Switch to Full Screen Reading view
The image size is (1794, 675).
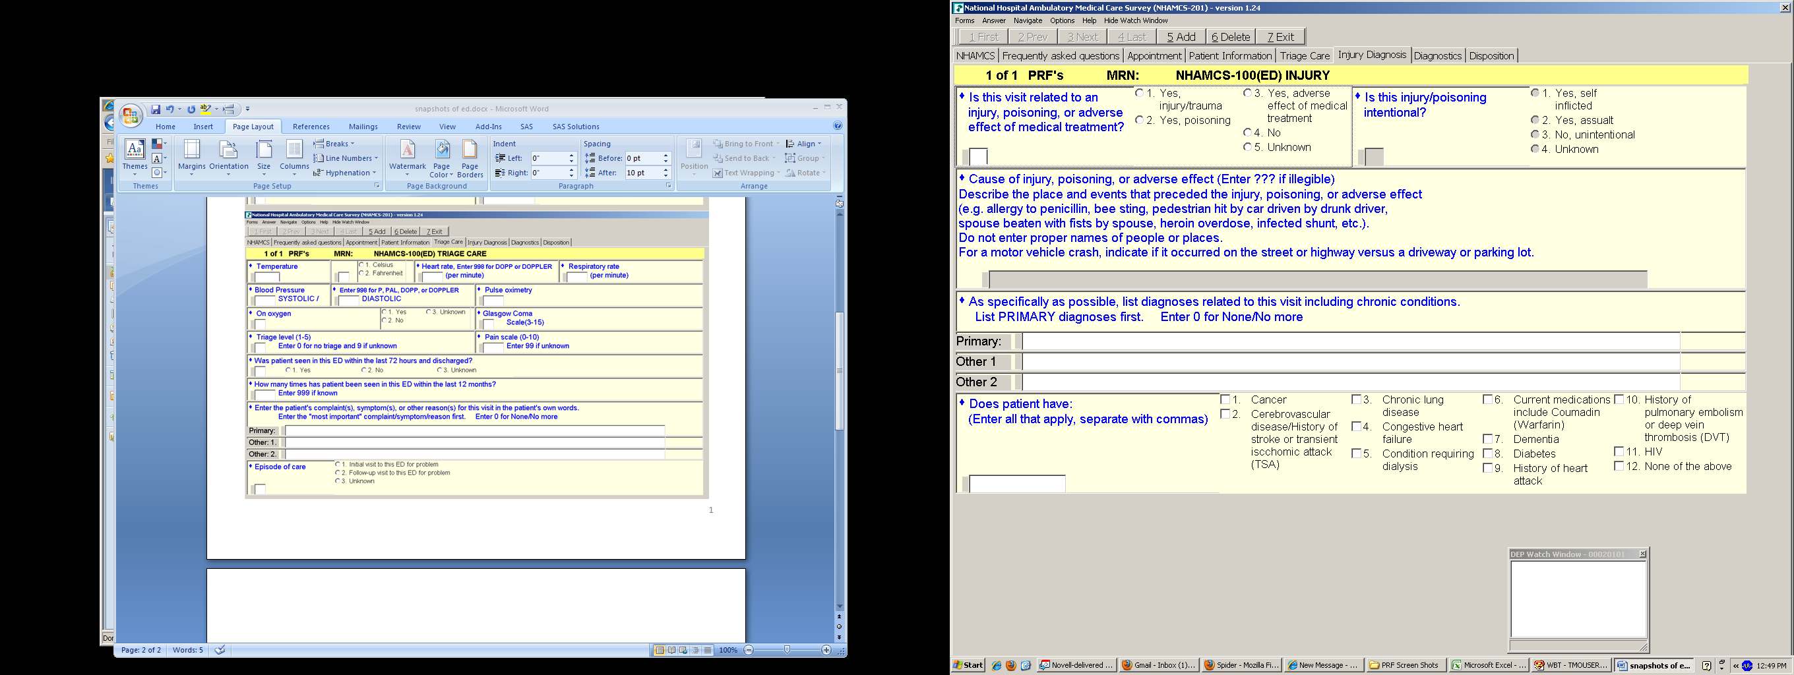pos(671,651)
